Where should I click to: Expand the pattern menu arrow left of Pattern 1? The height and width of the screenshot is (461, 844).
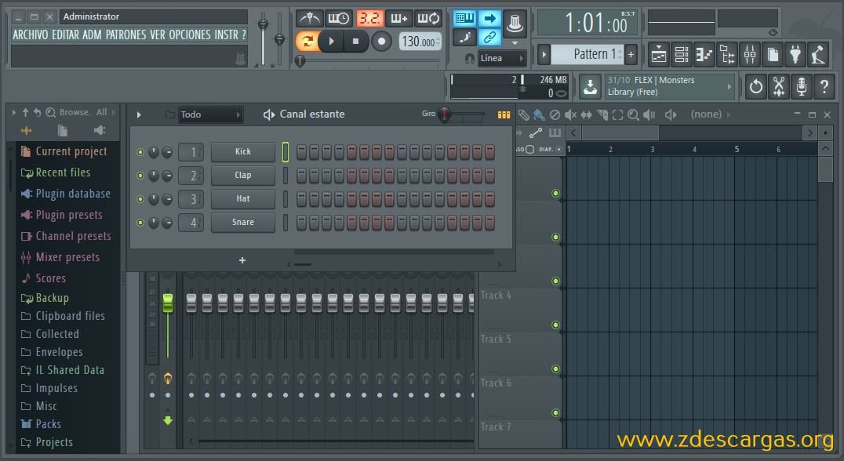tap(544, 54)
